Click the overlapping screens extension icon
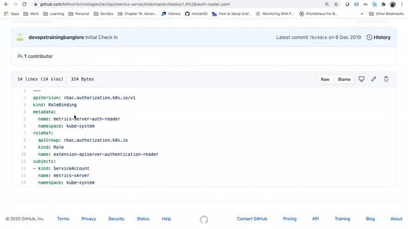This screenshot has width=408, height=229. pyautogui.click(x=374, y=4)
